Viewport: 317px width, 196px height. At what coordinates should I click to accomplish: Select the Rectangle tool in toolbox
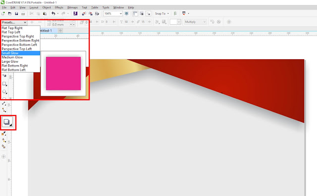[4, 84]
